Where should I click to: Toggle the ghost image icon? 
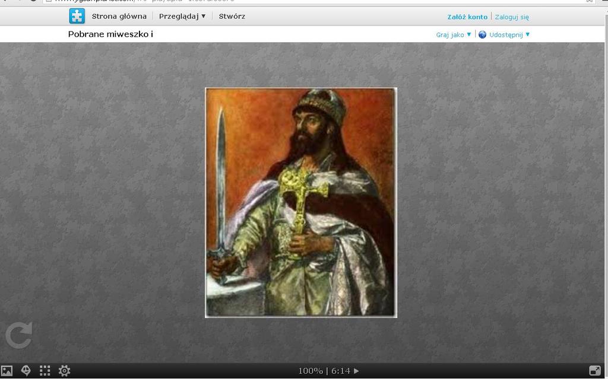click(x=26, y=371)
